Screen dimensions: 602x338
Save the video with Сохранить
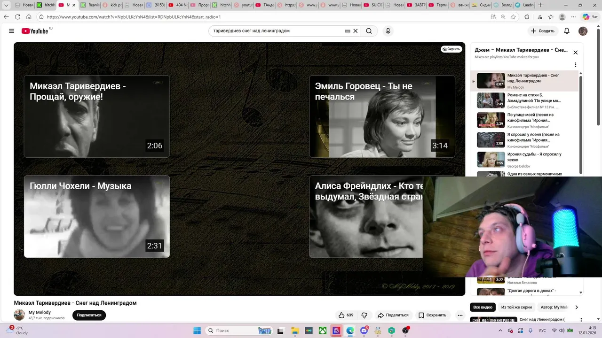(432, 315)
